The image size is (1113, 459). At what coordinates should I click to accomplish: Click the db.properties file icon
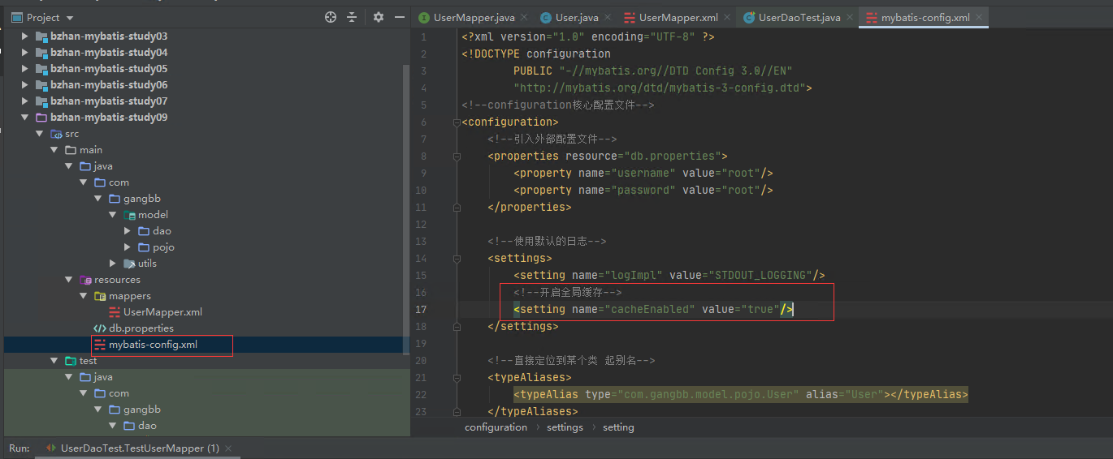[100, 328]
